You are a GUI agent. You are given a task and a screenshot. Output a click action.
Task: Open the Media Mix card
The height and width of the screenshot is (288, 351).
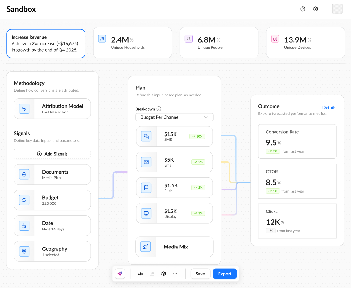pos(175,247)
